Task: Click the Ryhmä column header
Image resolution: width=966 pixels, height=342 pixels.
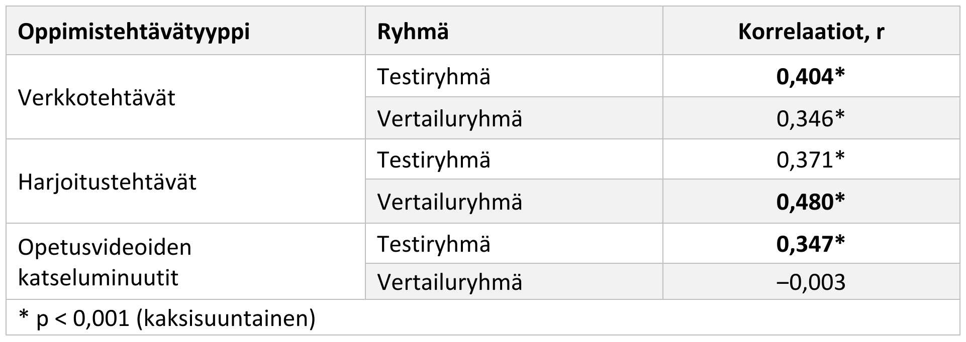Action: (413, 33)
